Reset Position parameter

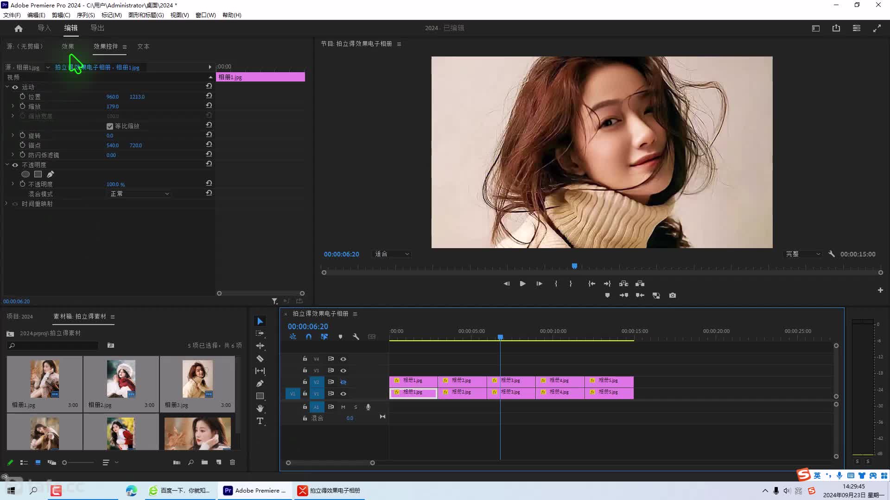[x=209, y=96]
